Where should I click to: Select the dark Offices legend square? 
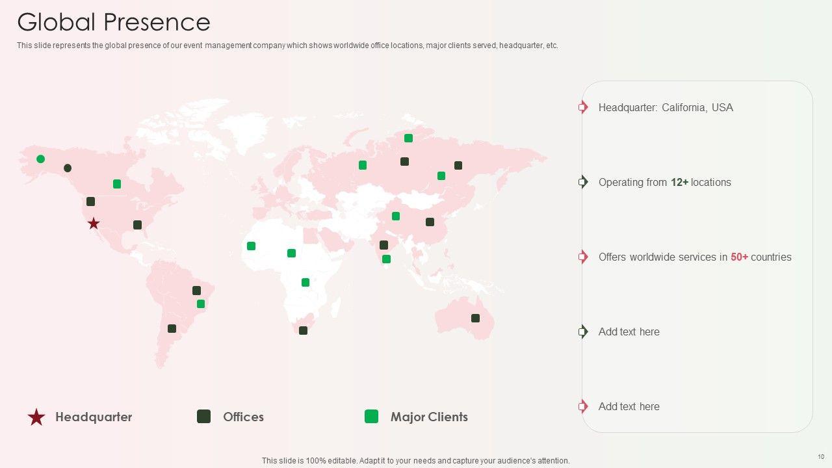[x=203, y=417]
